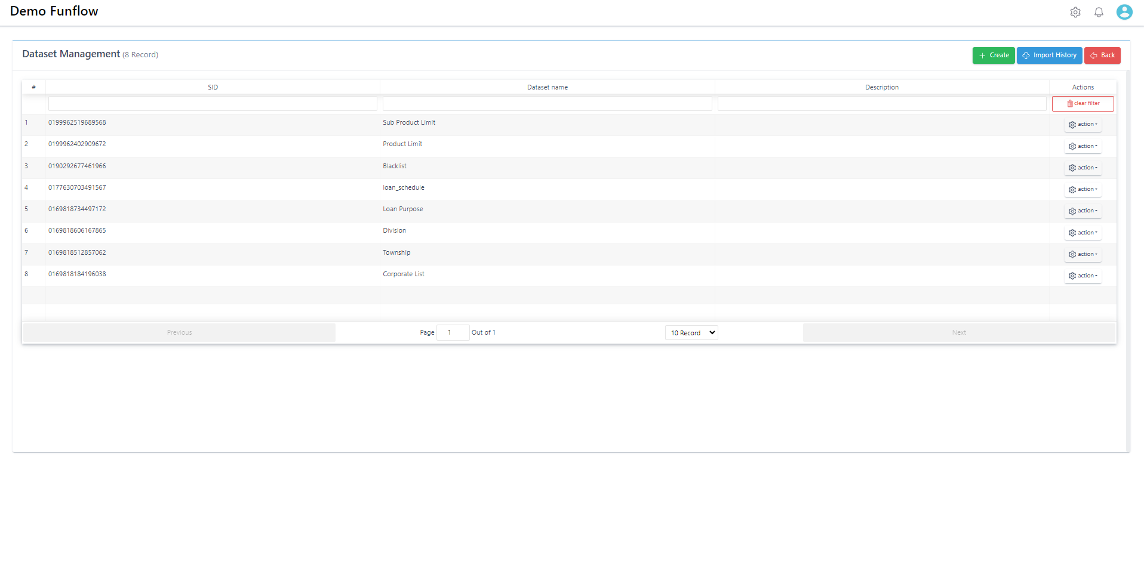
Task: Expand action dropdown for Township row
Action: (1083, 255)
